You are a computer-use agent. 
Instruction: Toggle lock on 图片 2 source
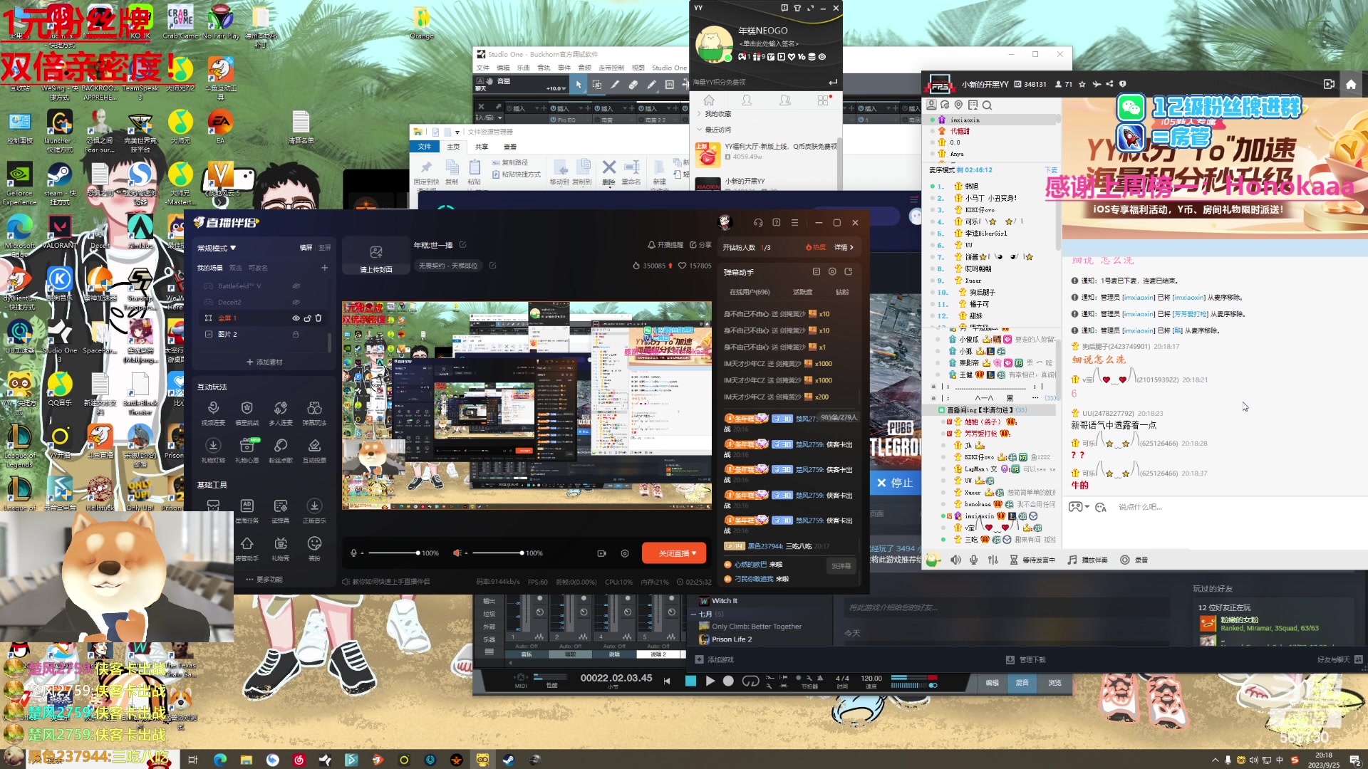pyautogui.click(x=296, y=335)
